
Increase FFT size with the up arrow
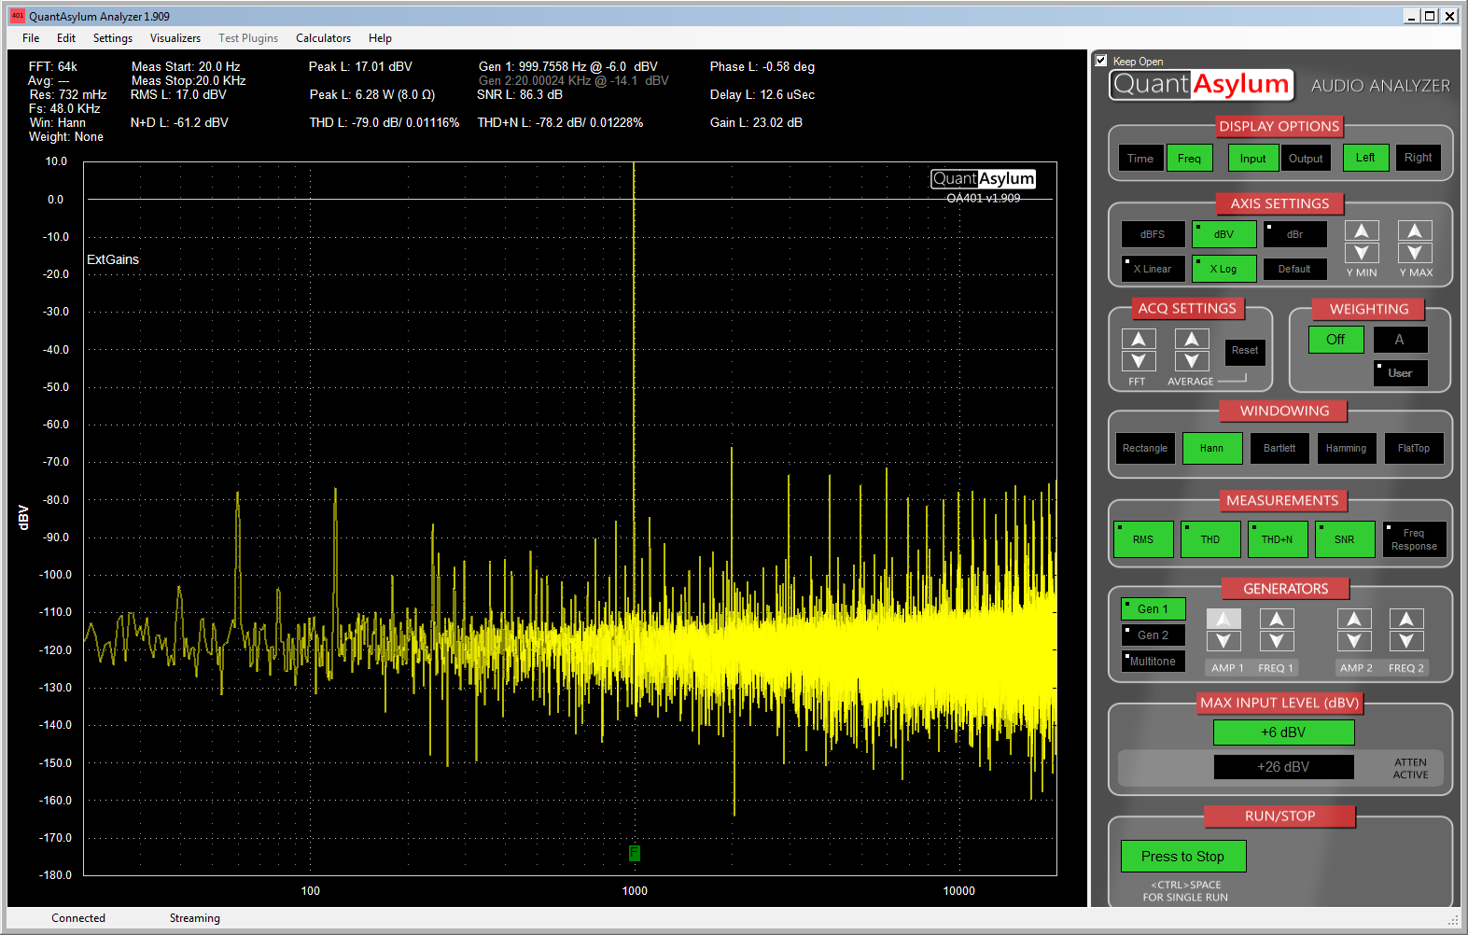[1139, 339]
